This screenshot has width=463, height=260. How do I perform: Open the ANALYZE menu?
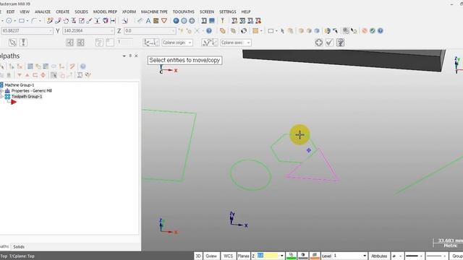coord(43,12)
